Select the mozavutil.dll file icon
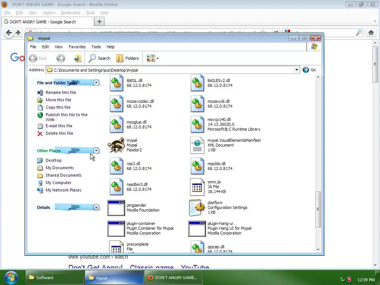Screen dimensions: 380x285 197,104
